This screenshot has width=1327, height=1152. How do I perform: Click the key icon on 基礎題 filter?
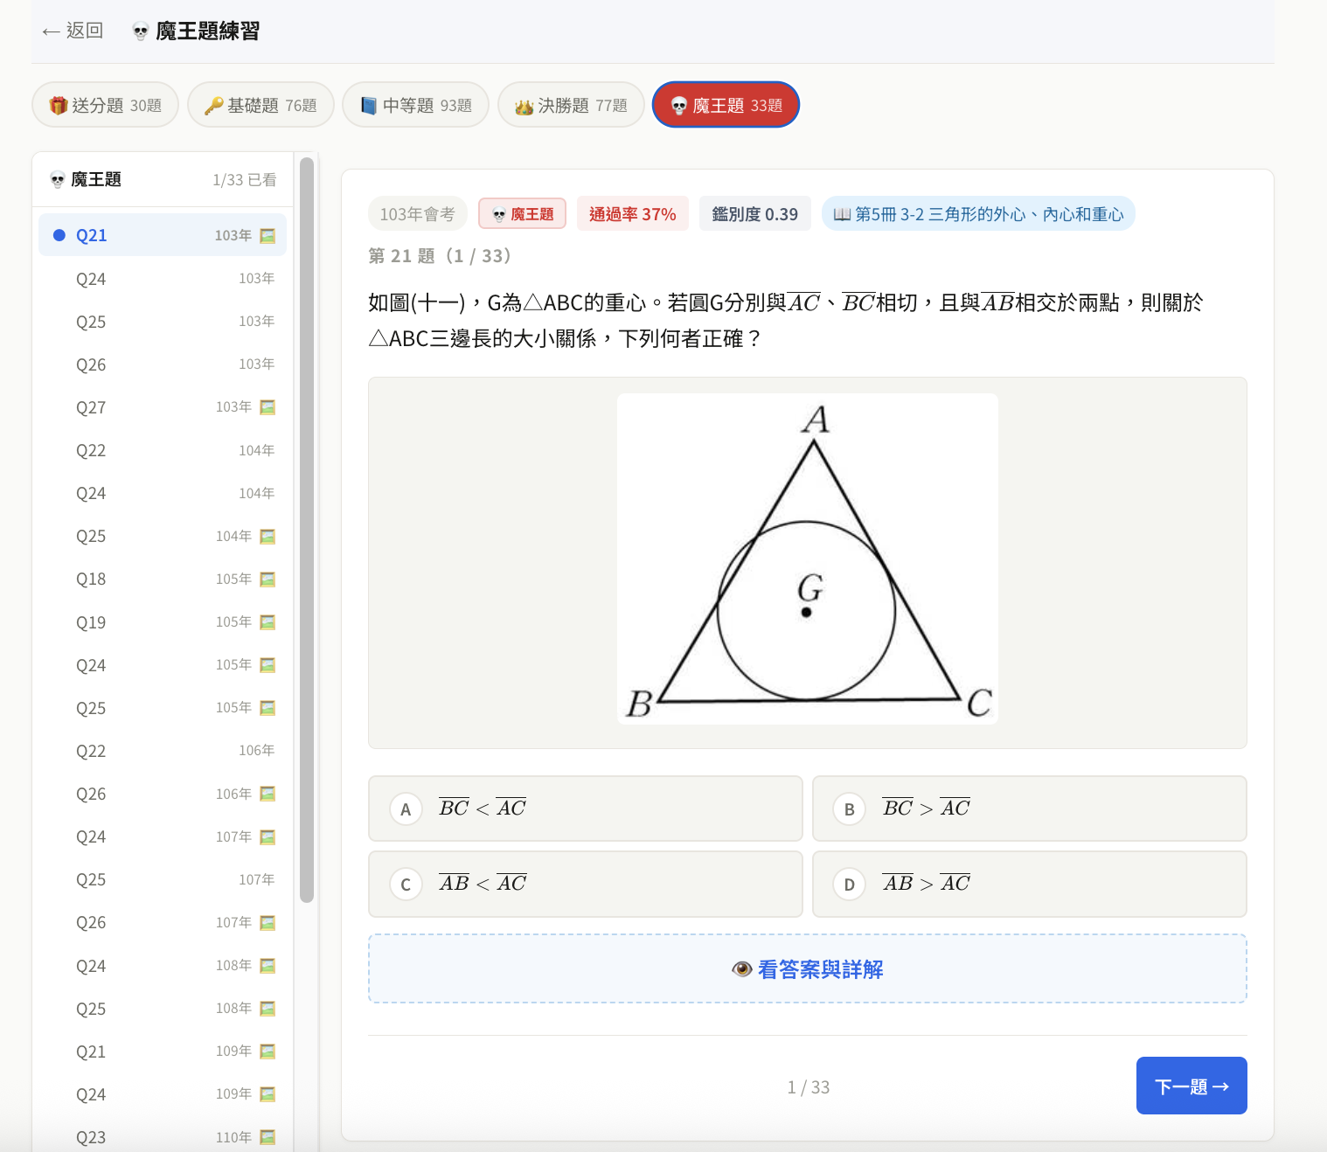point(214,104)
